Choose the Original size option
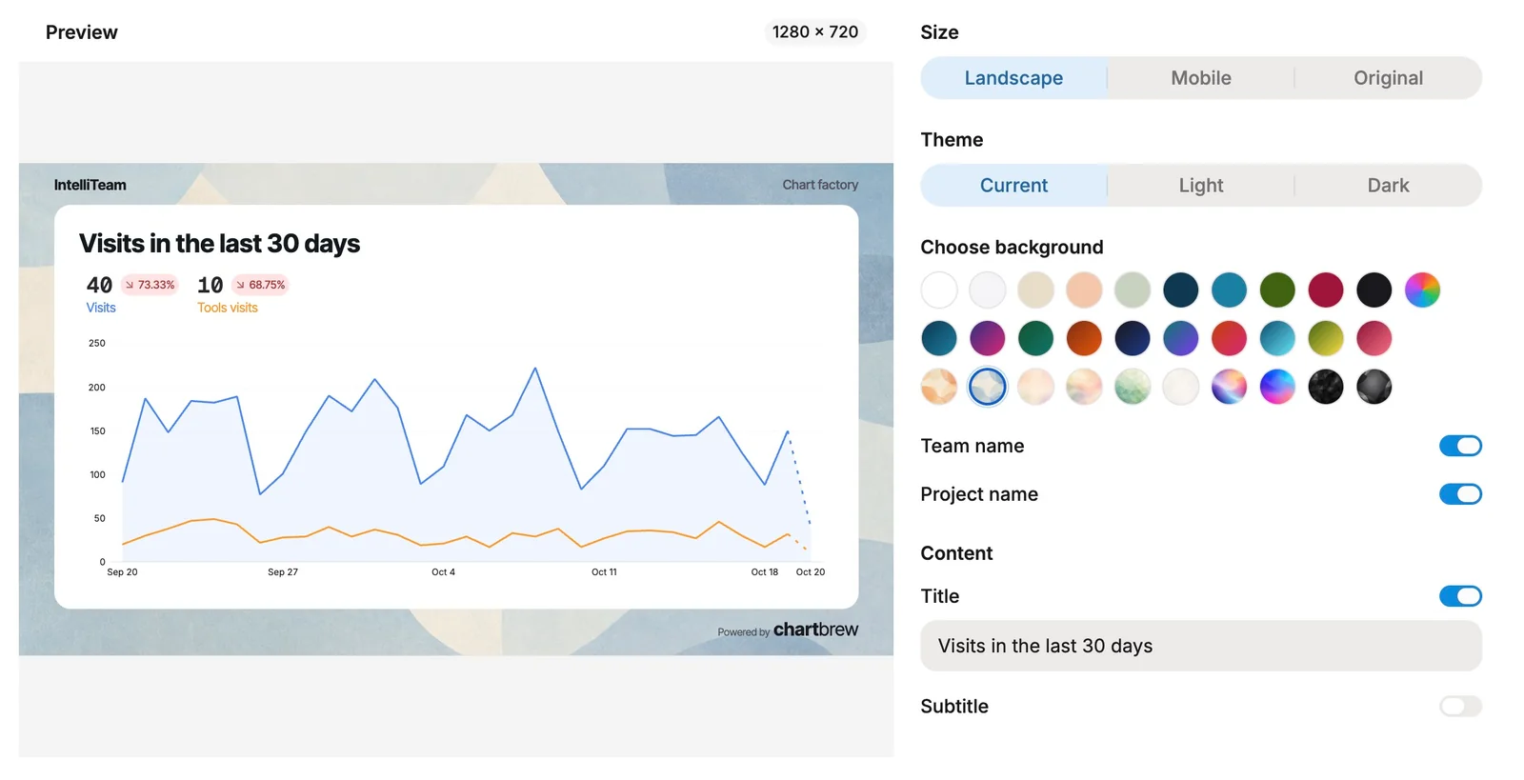Image resolution: width=1524 pixels, height=780 pixels. click(1388, 78)
